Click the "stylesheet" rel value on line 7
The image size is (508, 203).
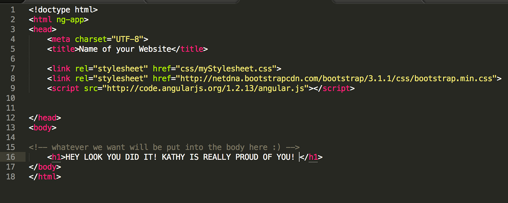click(x=120, y=69)
